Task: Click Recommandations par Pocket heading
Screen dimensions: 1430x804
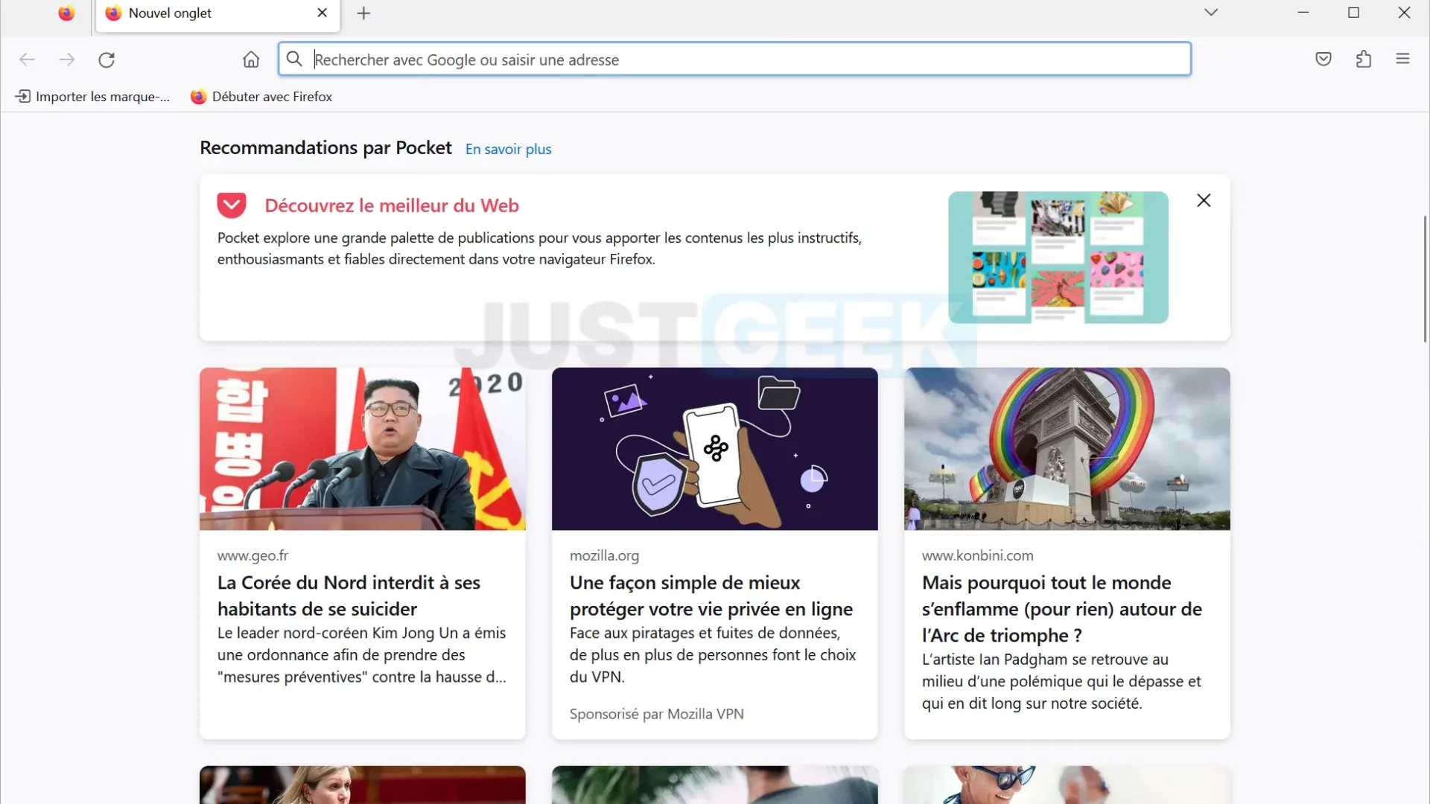Action: [325, 147]
